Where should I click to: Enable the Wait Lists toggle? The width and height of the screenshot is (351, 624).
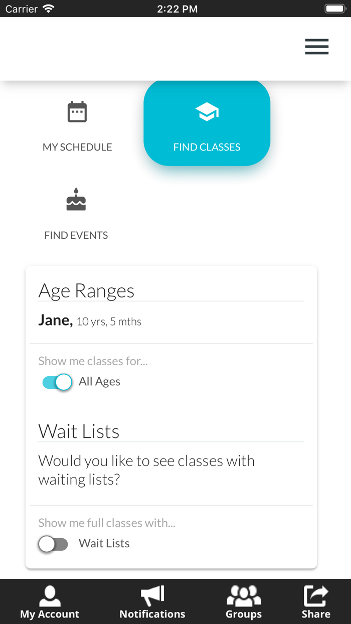click(53, 544)
